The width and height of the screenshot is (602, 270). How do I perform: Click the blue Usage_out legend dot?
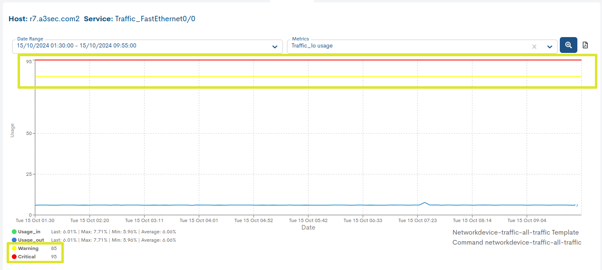(13, 240)
